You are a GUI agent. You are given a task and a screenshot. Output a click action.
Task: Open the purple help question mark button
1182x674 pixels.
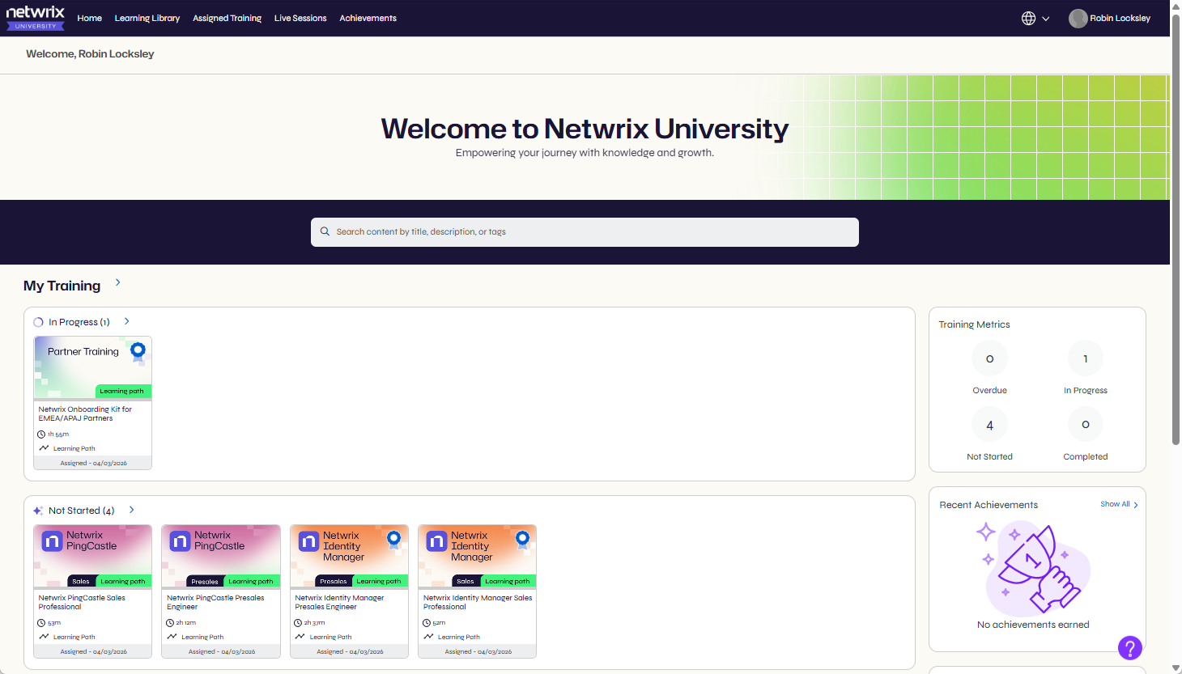1129,647
